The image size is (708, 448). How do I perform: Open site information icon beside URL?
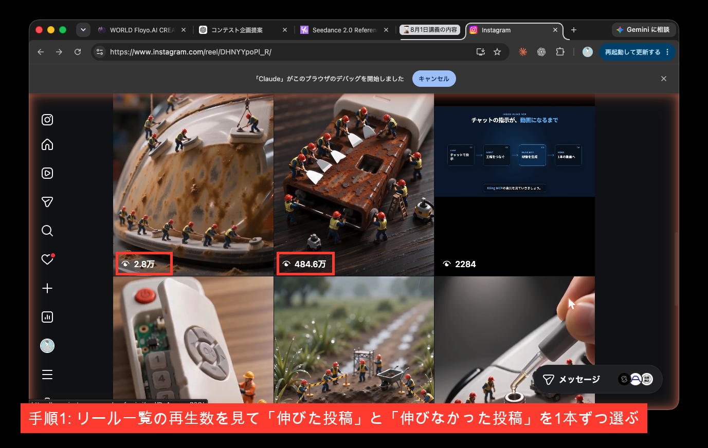point(100,52)
